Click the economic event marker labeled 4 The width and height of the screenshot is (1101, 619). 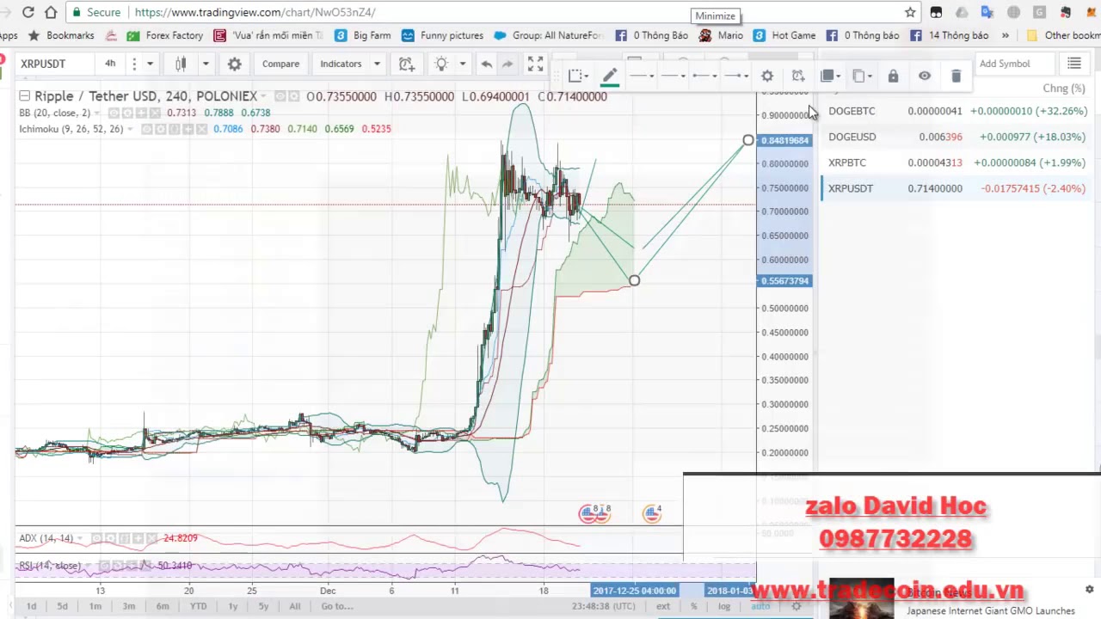tap(652, 514)
